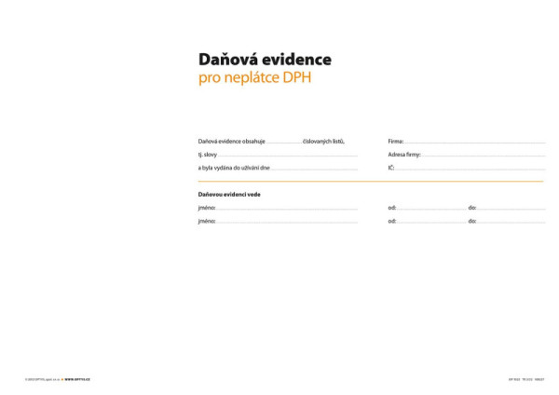Click the first row's "do:" blank

(511, 208)
